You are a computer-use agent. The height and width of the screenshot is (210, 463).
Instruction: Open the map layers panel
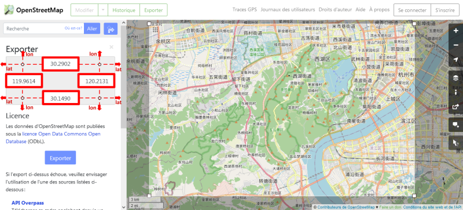456,78
